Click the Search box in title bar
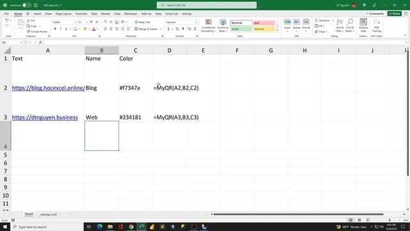 206,5
